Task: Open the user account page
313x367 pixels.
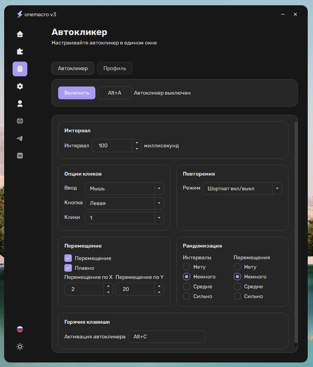Action: [20, 104]
